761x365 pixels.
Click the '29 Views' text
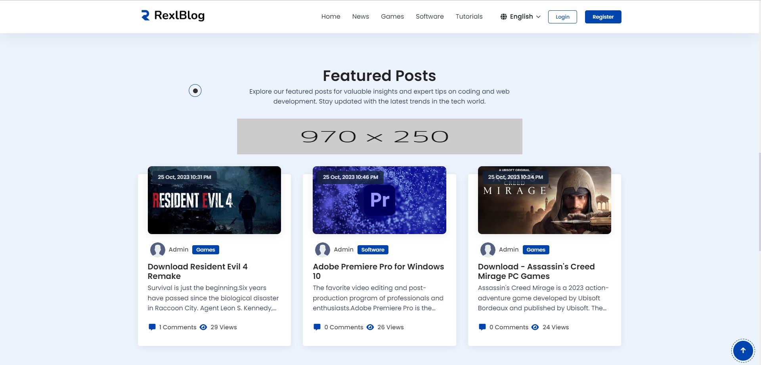click(x=224, y=327)
